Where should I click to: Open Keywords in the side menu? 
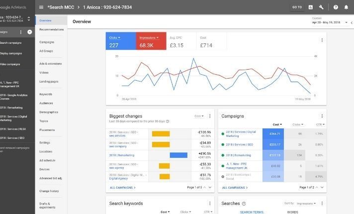pyautogui.click(x=46, y=94)
